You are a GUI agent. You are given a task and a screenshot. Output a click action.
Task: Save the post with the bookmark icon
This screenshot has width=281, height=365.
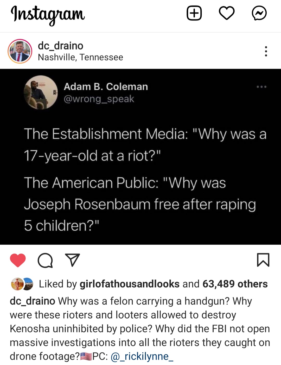263,260
